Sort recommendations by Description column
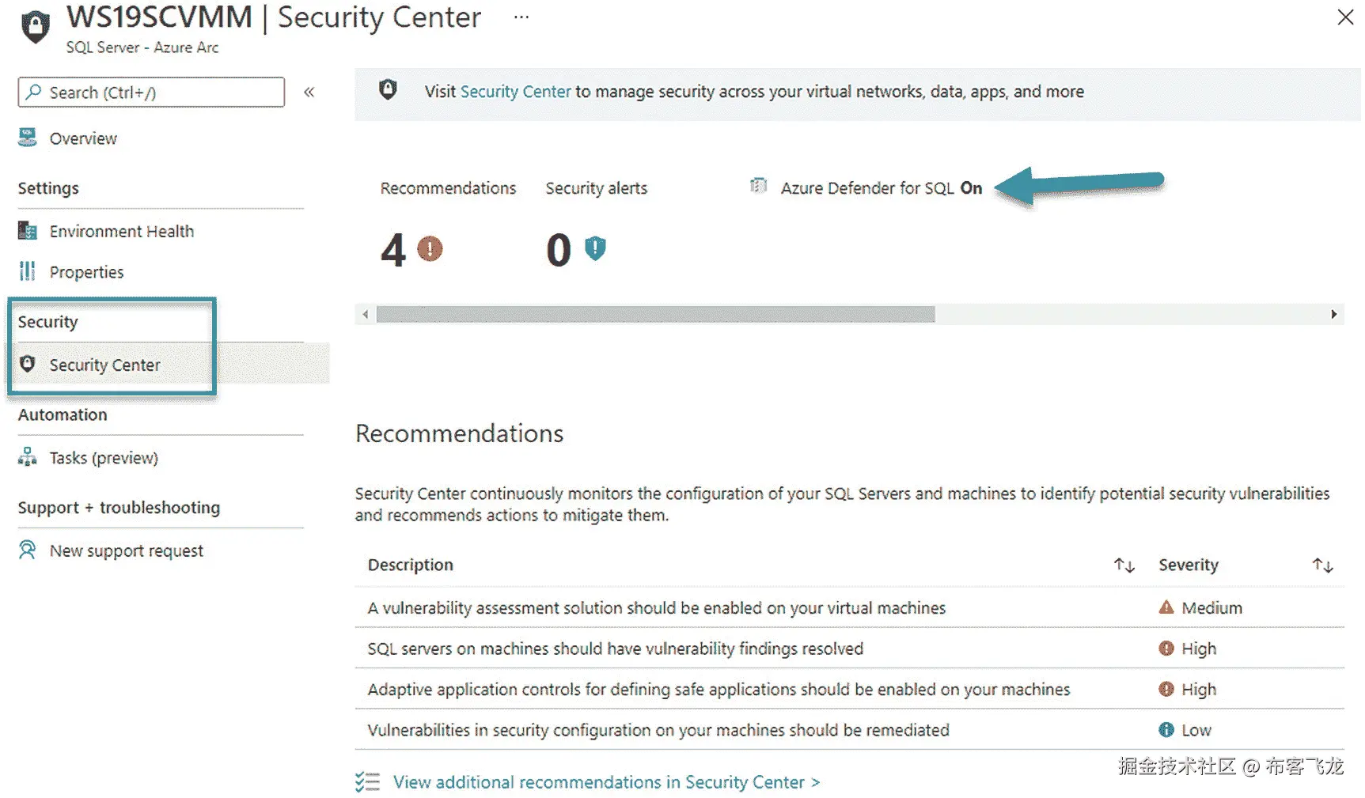The width and height of the screenshot is (1365, 798). point(1124,565)
